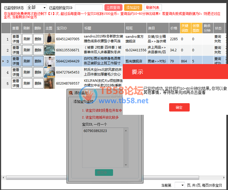228x190 pixels.
Task: Click 刷新 for row 2 item
Action: tap(27, 50)
